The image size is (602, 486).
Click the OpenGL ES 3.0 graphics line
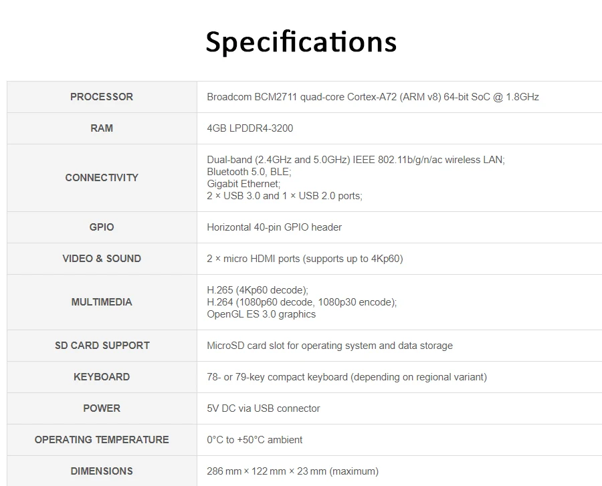261,314
